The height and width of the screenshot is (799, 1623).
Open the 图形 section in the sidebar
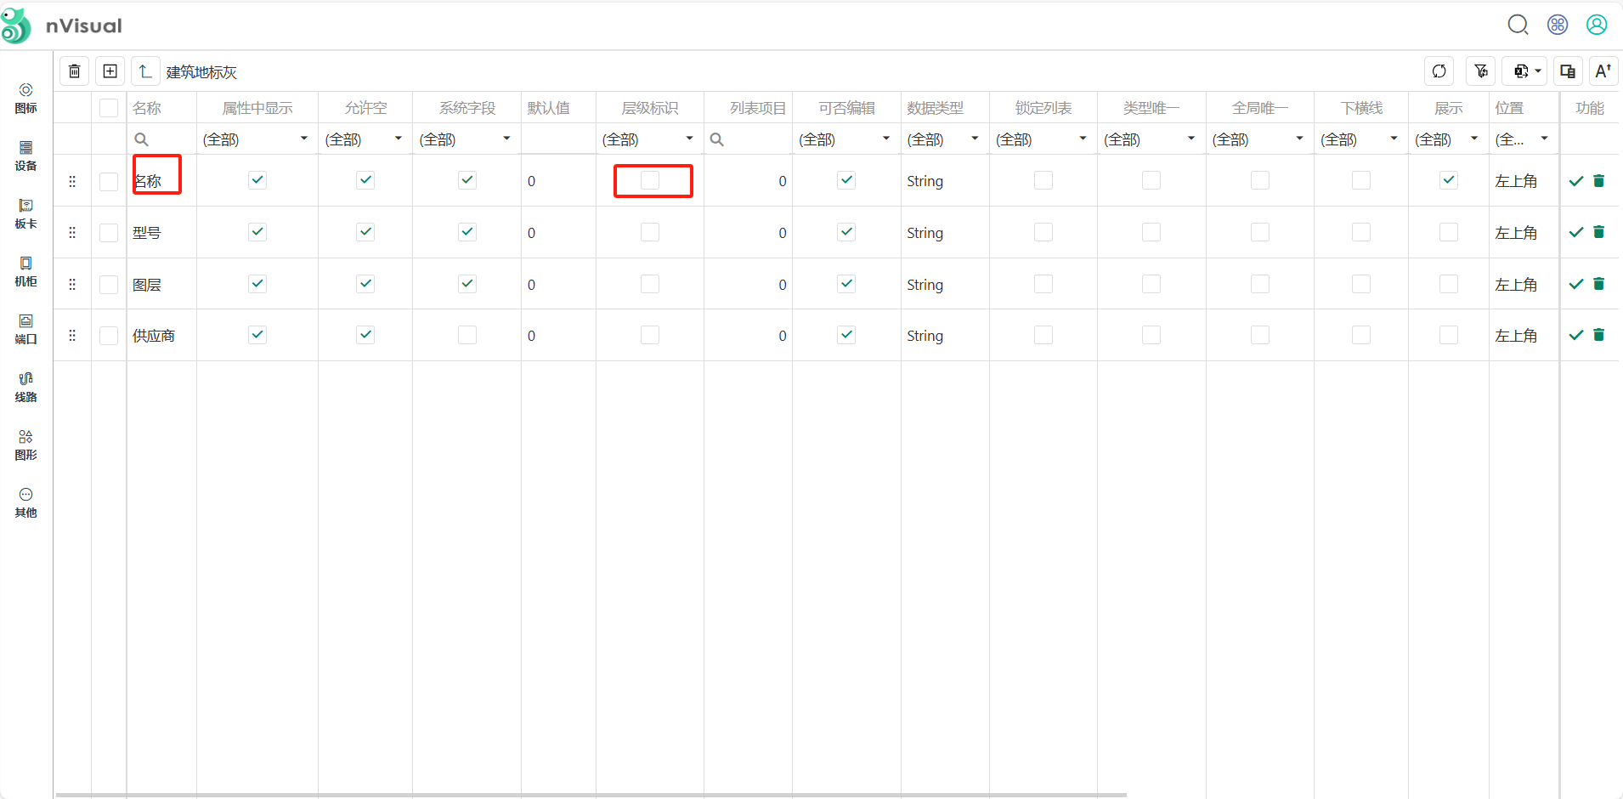point(26,445)
